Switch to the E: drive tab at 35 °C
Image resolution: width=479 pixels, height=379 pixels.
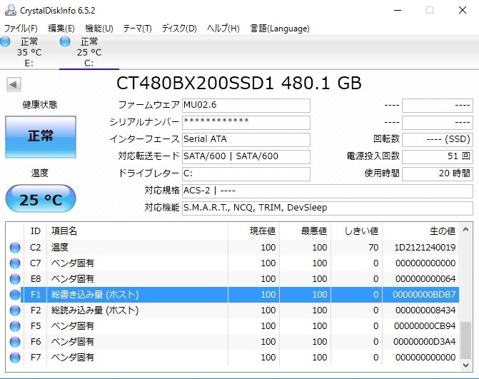tap(29, 52)
